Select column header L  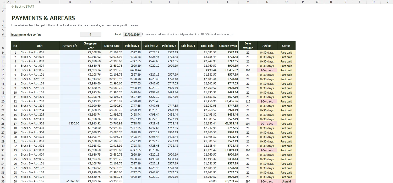[x=228, y=2]
